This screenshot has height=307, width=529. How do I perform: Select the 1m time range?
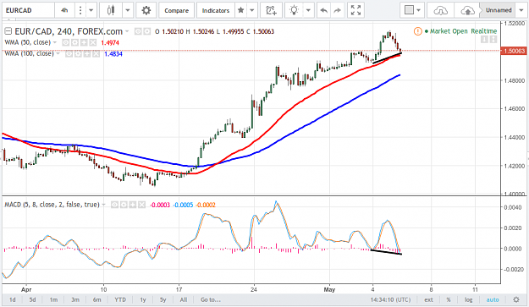[x=53, y=299]
